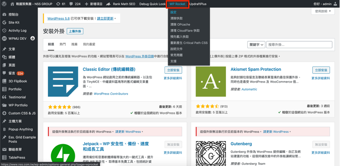Open UpdraftPlus in the admin bar
340x166 pixels.
pyautogui.click(x=198, y=4)
